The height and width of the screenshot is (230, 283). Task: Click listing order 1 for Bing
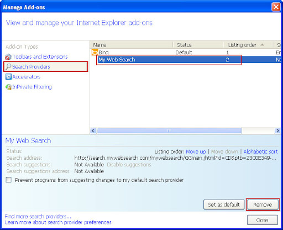tap(227, 53)
